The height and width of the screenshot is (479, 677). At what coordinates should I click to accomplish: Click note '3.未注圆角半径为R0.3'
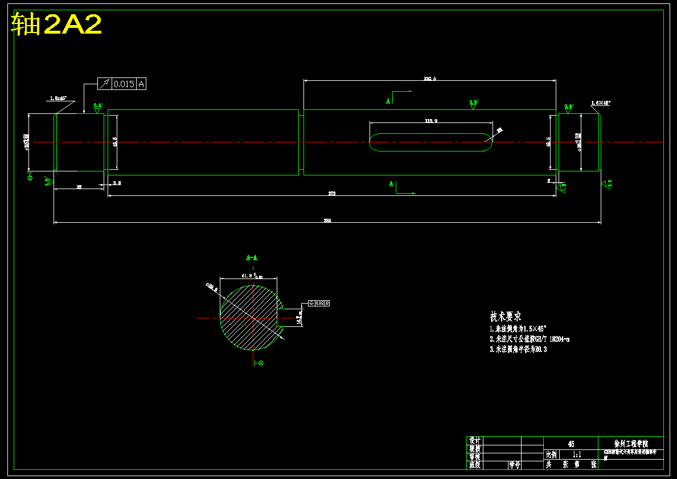click(x=518, y=349)
